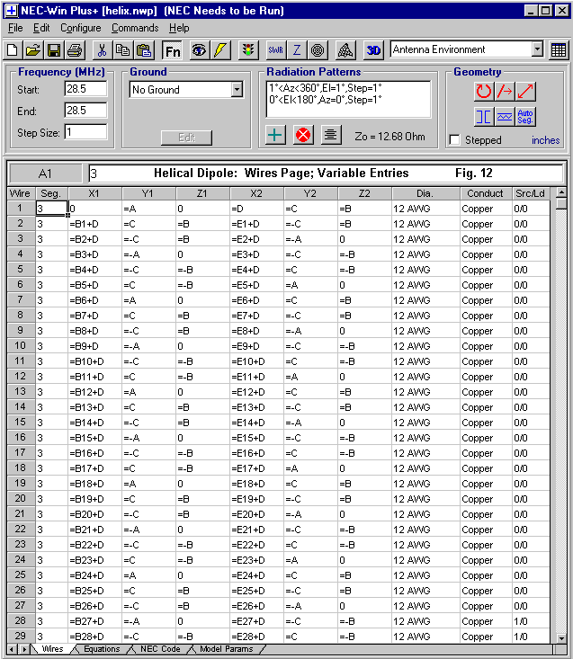573x659 pixels.
Task: Run NEC with the traffic light icon
Action: click(248, 50)
